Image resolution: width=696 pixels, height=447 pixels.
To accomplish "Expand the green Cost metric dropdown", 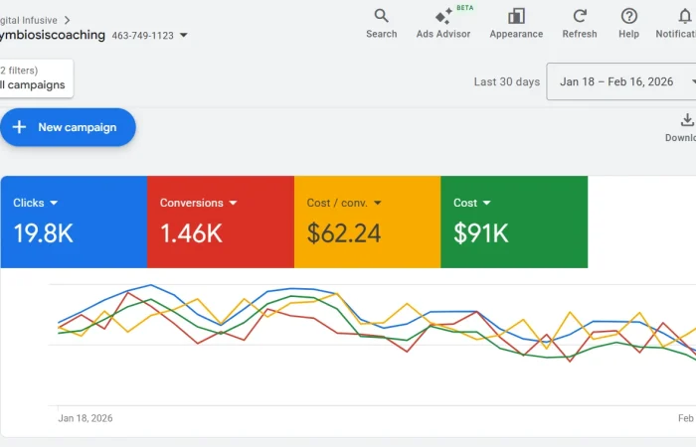I will (487, 203).
